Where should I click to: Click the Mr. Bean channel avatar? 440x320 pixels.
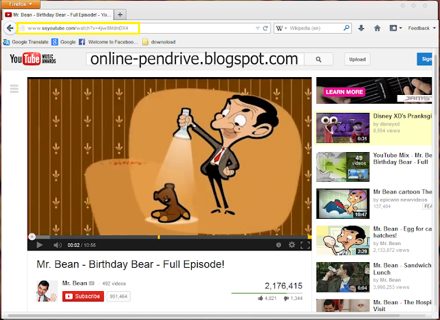point(47,291)
